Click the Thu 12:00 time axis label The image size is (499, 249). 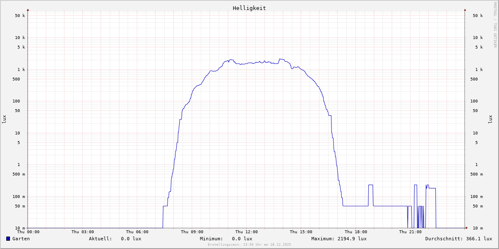click(x=247, y=232)
